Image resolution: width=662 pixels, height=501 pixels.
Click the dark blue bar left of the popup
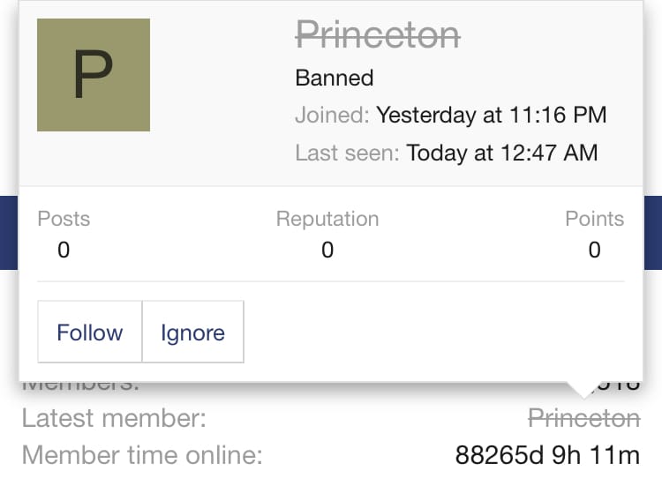pos(9,233)
